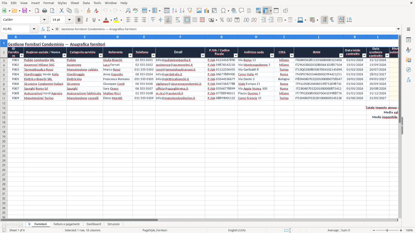Screen dimensions: 415x233
Task: Click the Sort Ascending icon
Action: tap(175, 11)
